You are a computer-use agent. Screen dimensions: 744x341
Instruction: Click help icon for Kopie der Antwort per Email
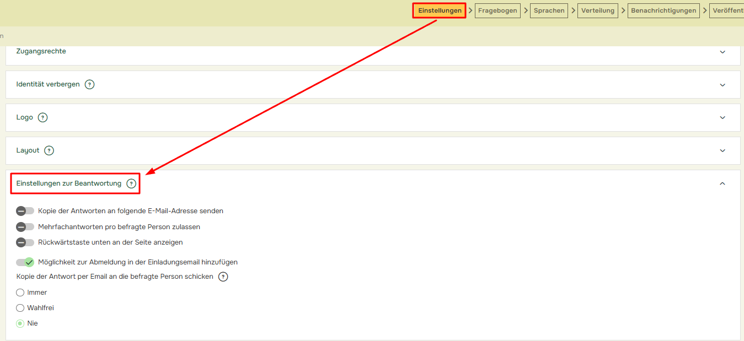[223, 277]
